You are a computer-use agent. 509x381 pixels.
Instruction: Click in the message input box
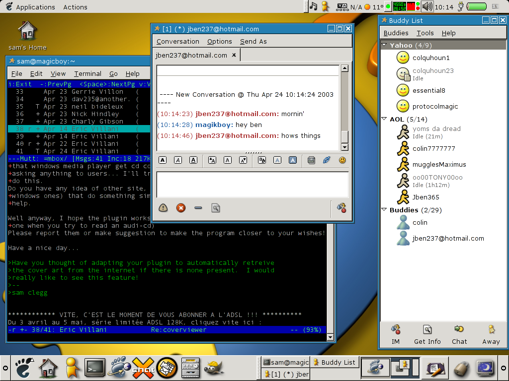click(x=253, y=185)
